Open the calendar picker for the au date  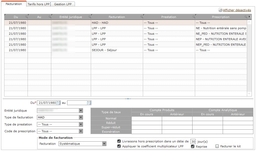pyautogui.click(x=89, y=103)
